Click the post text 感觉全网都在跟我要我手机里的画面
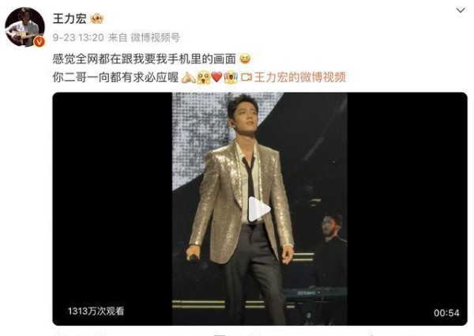Viewport: 474px width, 336px height. pos(145,59)
